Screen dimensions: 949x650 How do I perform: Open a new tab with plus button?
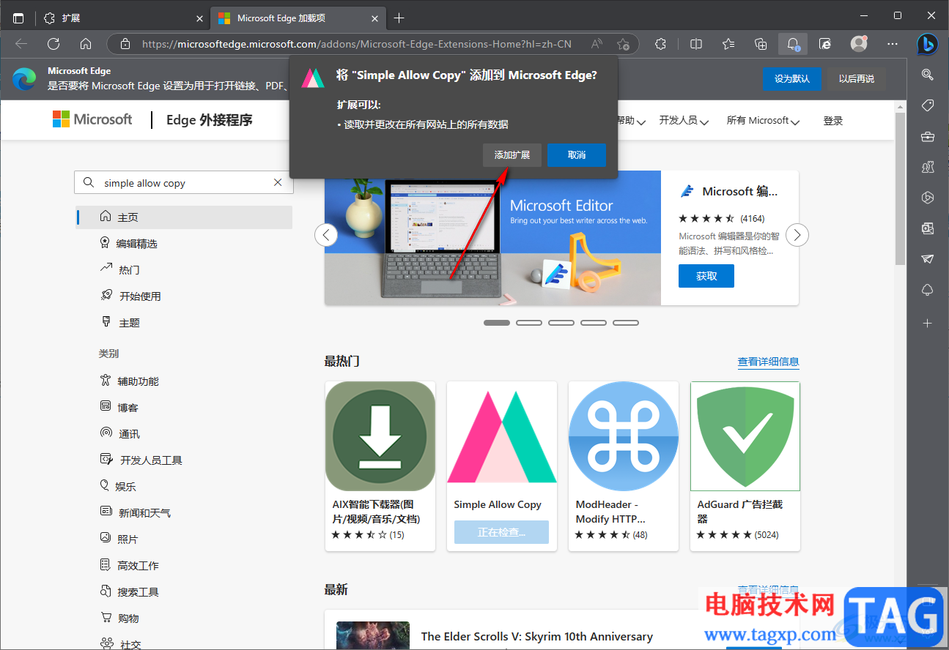coord(399,18)
